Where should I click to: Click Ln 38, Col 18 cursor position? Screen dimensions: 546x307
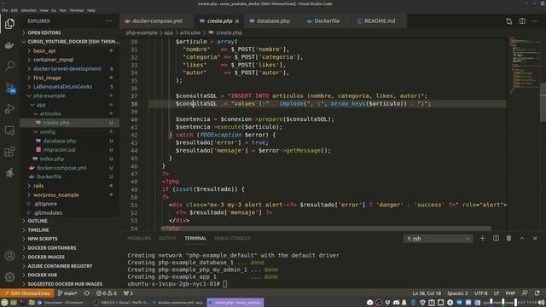(427, 293)
